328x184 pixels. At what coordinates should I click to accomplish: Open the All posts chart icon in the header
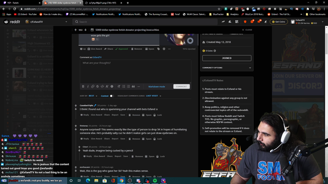230,21
